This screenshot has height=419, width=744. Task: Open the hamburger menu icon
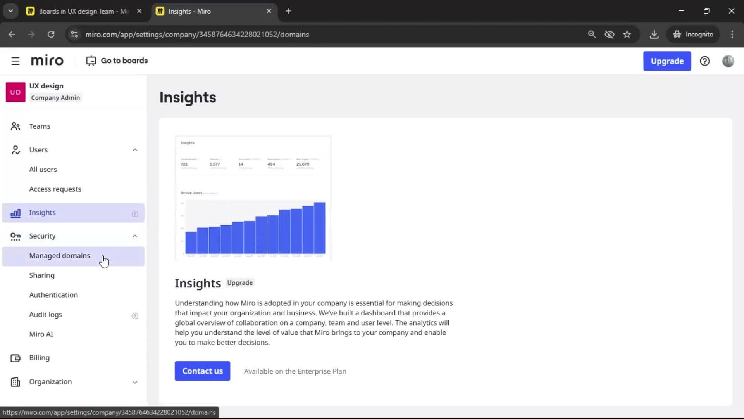[x=15, y=61]
